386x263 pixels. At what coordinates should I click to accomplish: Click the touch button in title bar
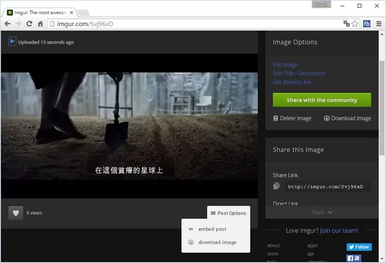pos(321,4)
